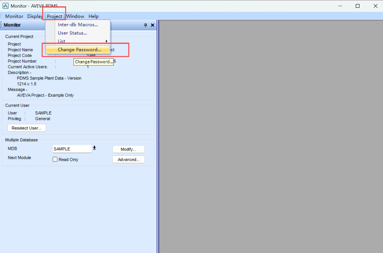Pin the Monitor panel using the pushpin icon

145,25
